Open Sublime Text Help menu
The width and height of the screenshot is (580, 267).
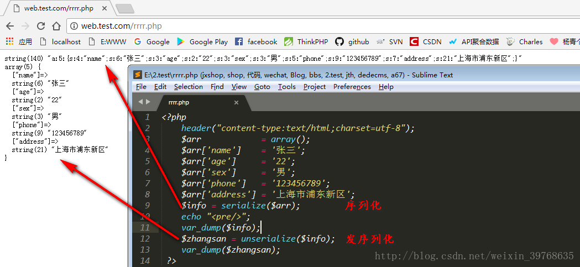(x=386, y=87)
